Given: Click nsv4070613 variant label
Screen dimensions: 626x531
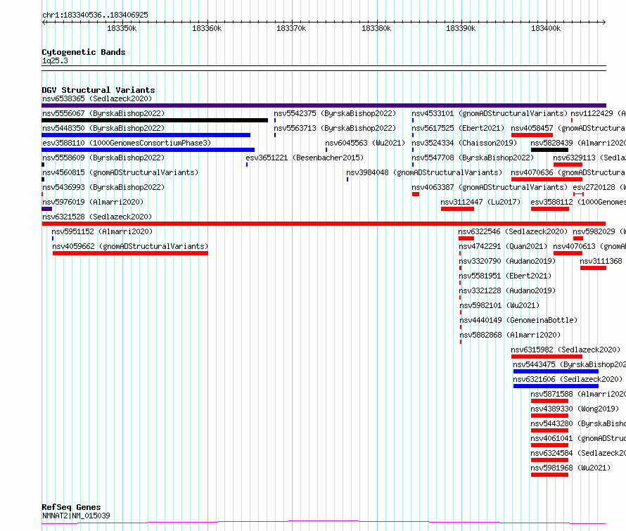Looking at the screenshot, I should 589,246.
